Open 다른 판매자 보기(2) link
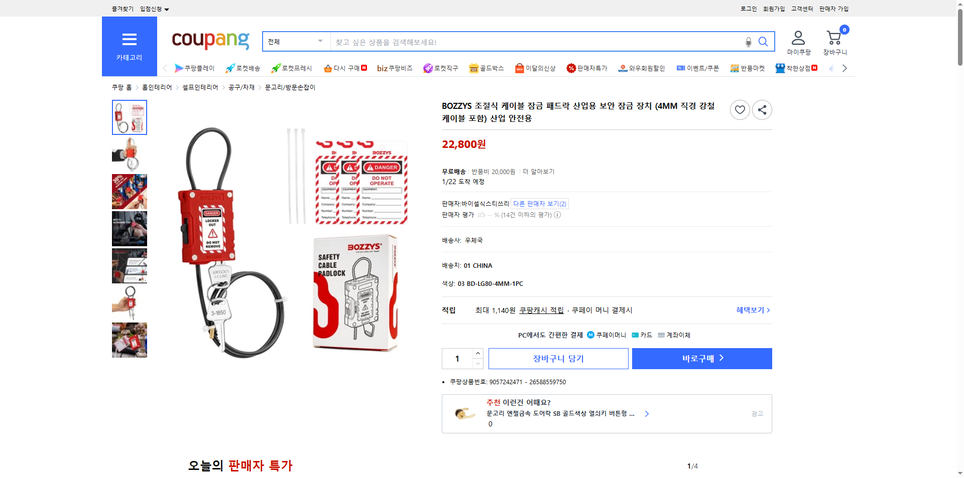Image resolution: width=964 pixels, height=478 pixels. pyautogui.click(x=539, y=204)
